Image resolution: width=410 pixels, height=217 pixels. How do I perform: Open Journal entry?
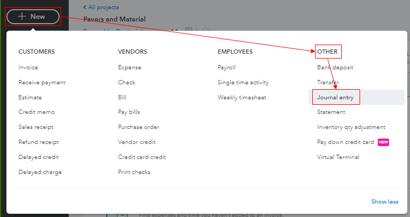335,97
